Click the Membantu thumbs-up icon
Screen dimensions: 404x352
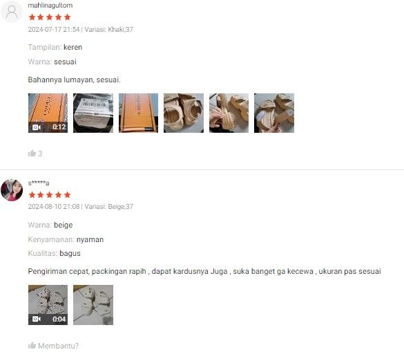[x=32, y=345]
